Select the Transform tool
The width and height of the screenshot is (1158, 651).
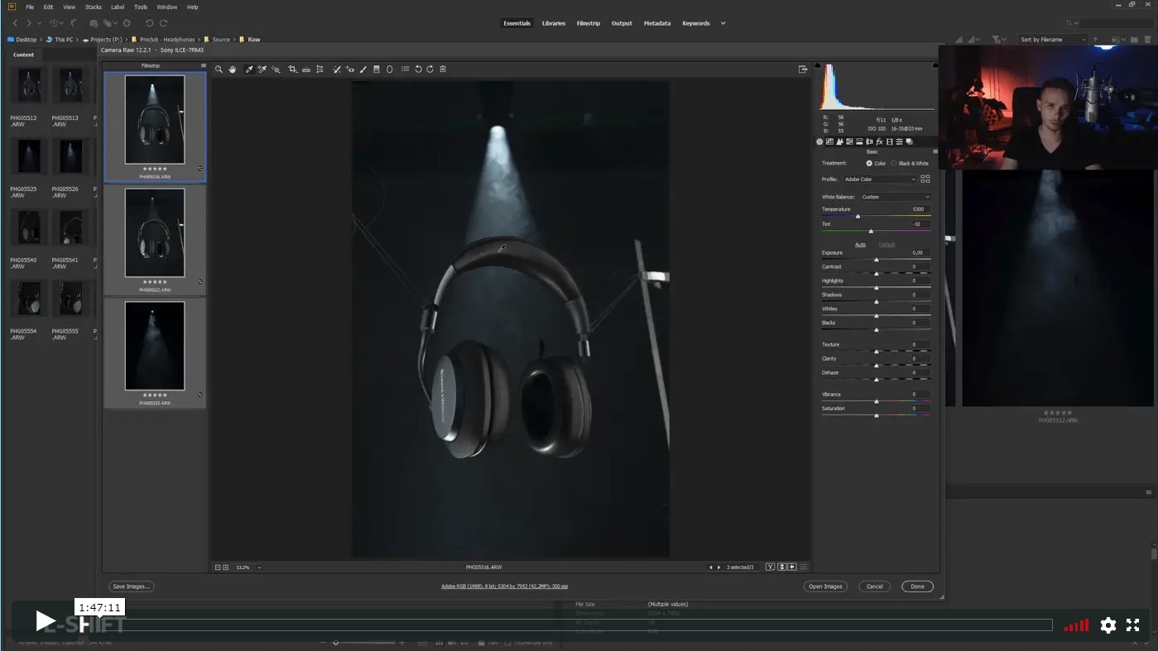pyautogui.click(x=320, y=69)
